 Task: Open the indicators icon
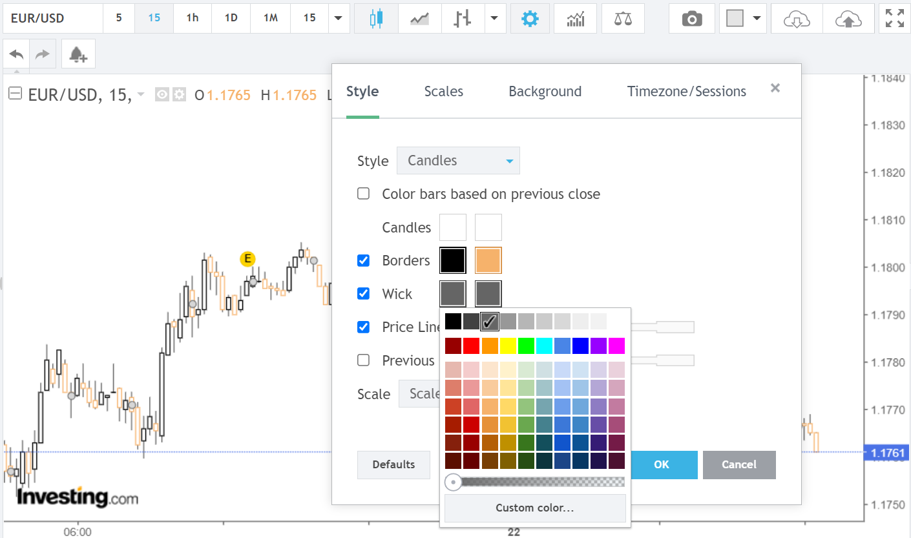coord(575,18)
